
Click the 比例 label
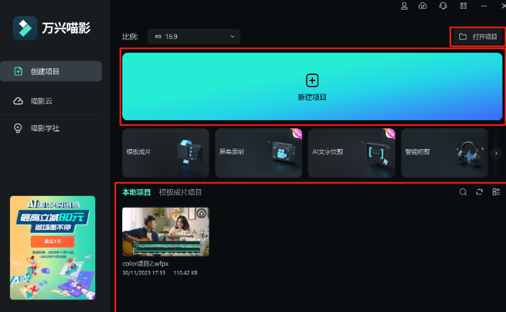[130, 36]
